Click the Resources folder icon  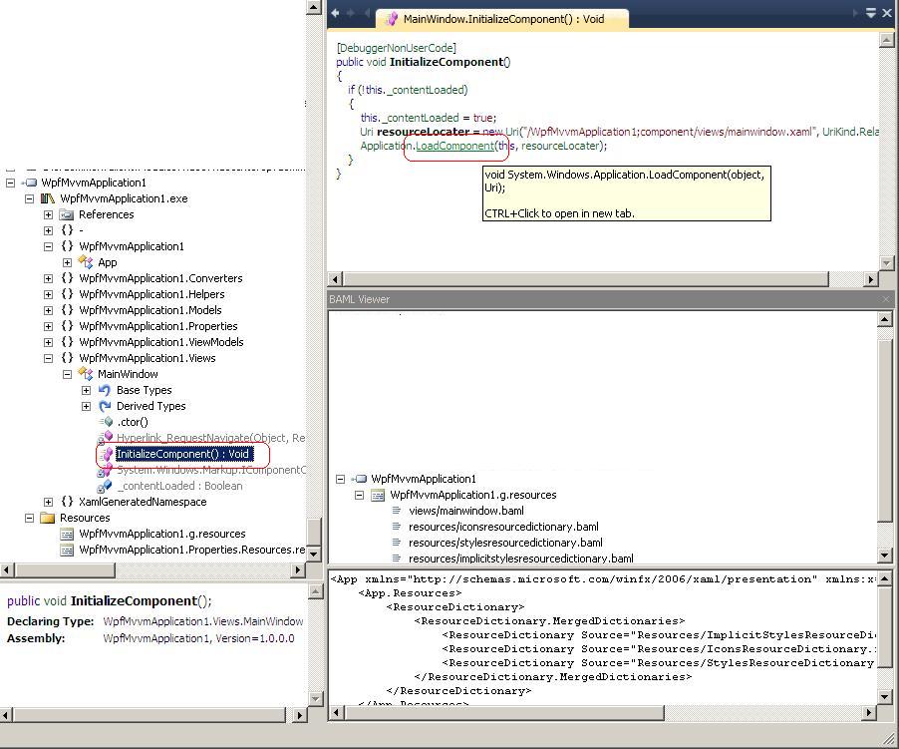pyautogui.click(x=47, y=518)
